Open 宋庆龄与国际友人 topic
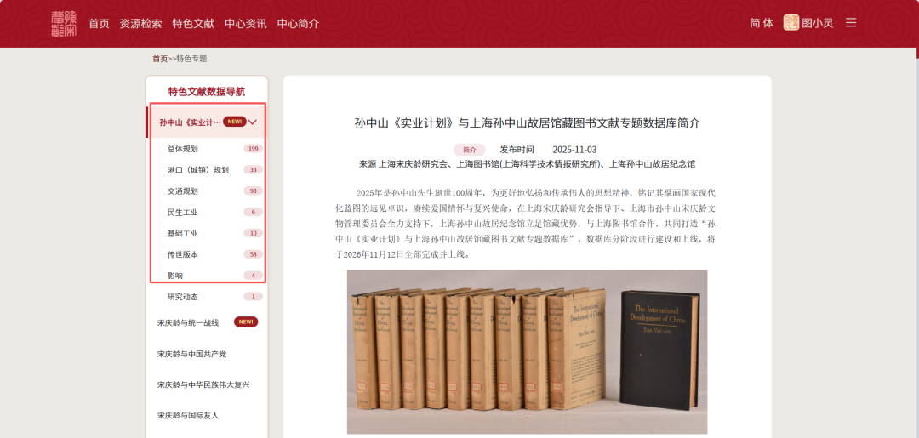 pos(187,415)
